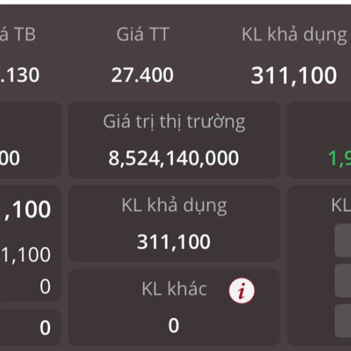
Task: Tap the partially visible Giá TB label
Action: (18, 35)
